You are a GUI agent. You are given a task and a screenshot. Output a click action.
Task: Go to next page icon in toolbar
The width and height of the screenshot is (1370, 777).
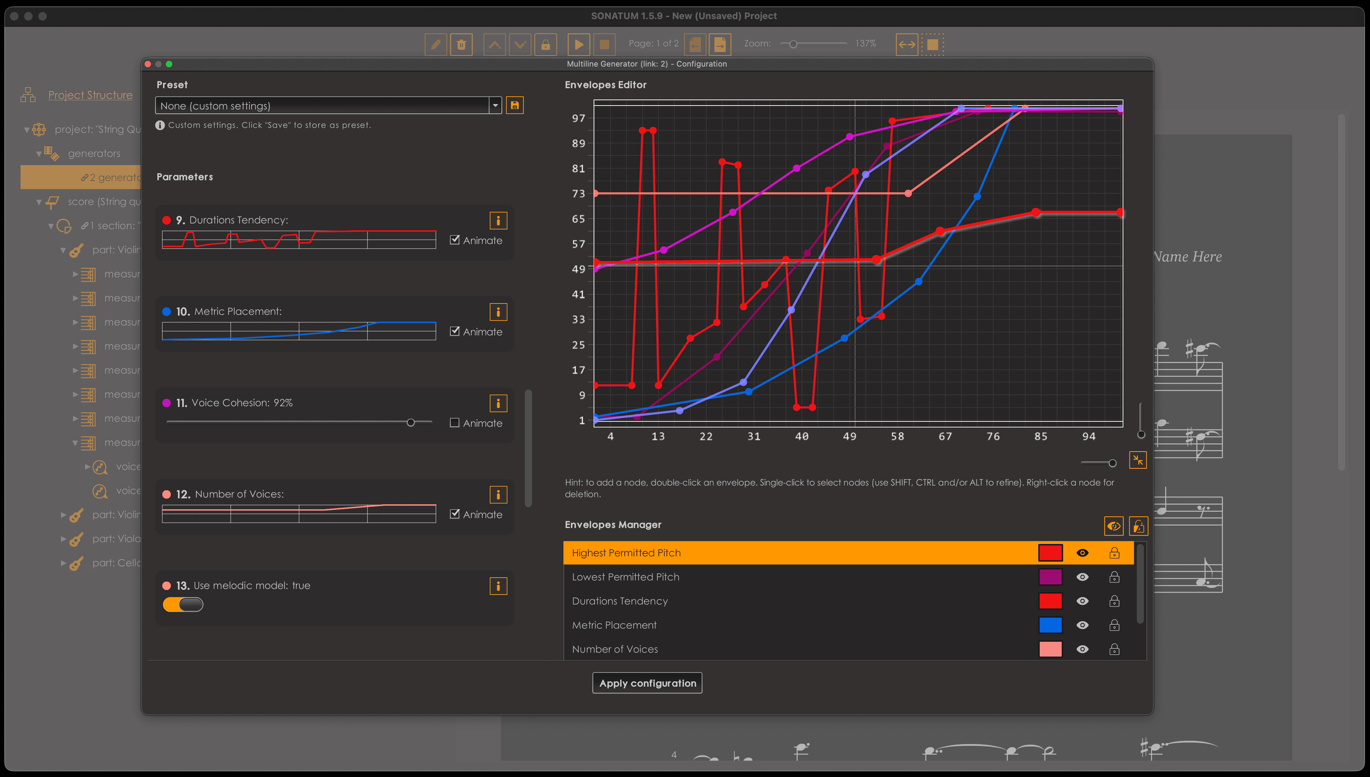coord(720,44)
